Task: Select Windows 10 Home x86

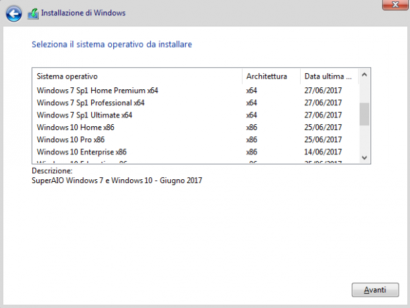Action: click(196, 127)
